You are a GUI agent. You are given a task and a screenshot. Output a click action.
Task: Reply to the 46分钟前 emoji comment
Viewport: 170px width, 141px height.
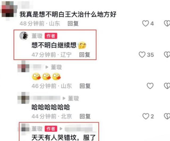85,86
